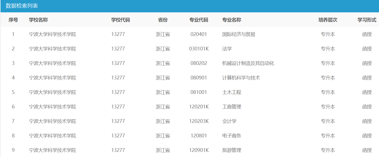Select sequence number 4 in 序号 column
The height and width of the screenshot is (157, 379).
pyautogui.click(x=13, y=78)
